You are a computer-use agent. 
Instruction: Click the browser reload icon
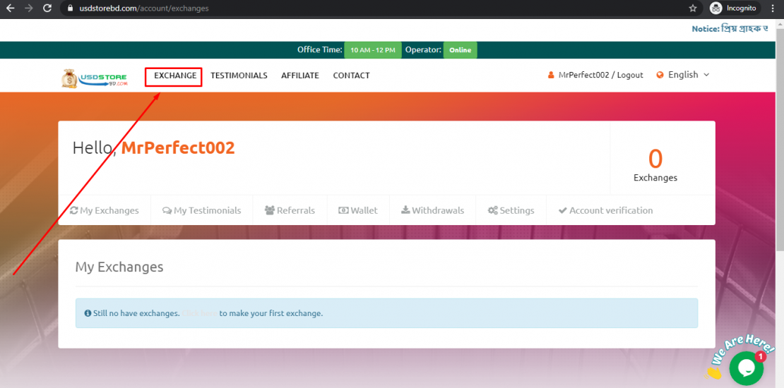click(47, 8)
